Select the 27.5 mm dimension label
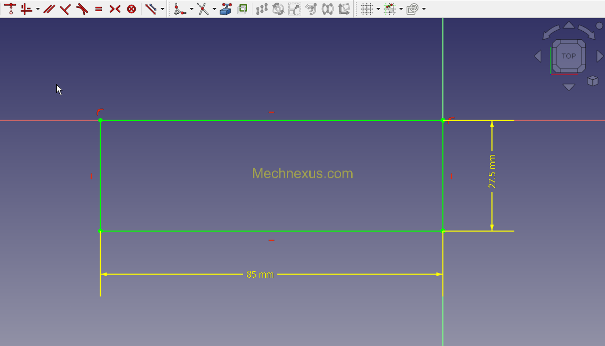This screenshot has height=346, width=605. pyautogui.click(x=492, y=171)
